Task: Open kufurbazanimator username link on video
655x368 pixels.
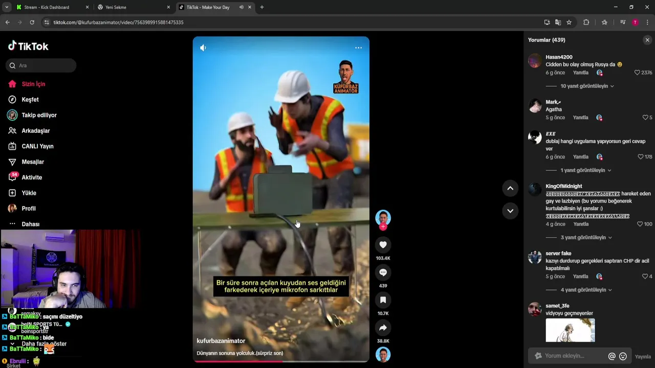Action: [x=221, y=341]
